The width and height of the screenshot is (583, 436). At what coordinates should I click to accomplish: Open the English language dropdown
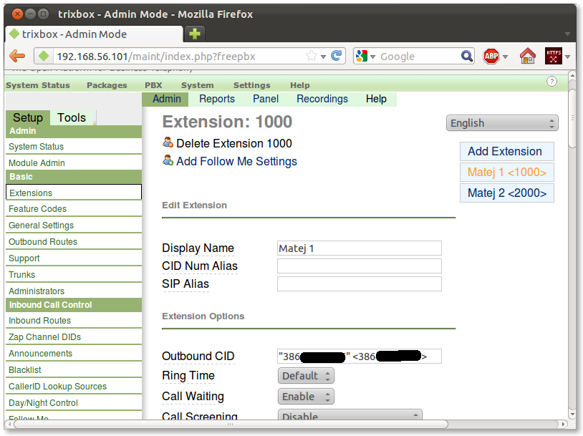(x=501, y=123)
